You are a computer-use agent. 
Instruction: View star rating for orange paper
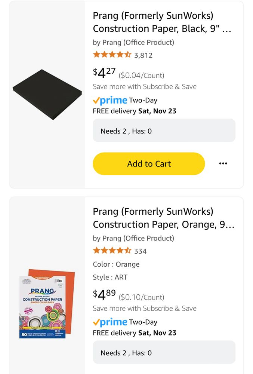pos(112,251)
